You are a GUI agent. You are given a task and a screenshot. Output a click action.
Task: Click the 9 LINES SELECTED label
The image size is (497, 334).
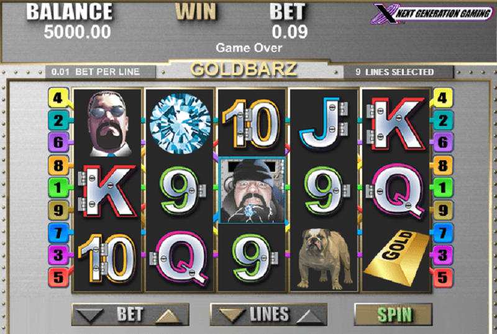point(394,72)
